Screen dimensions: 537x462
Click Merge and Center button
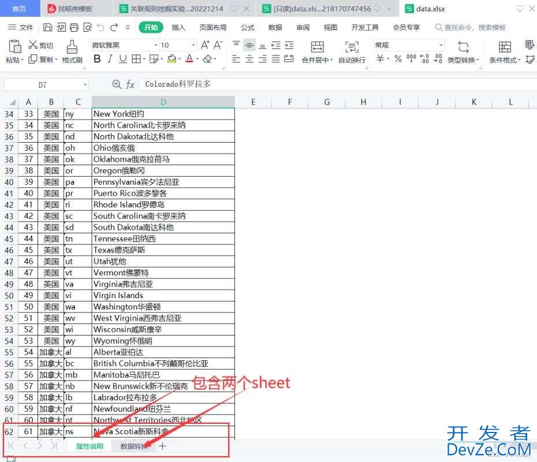(317, 52)
